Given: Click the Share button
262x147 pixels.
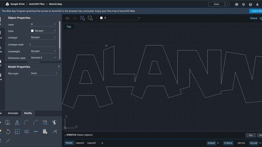Looking at the screenshot, I should (x=253, y=18).
